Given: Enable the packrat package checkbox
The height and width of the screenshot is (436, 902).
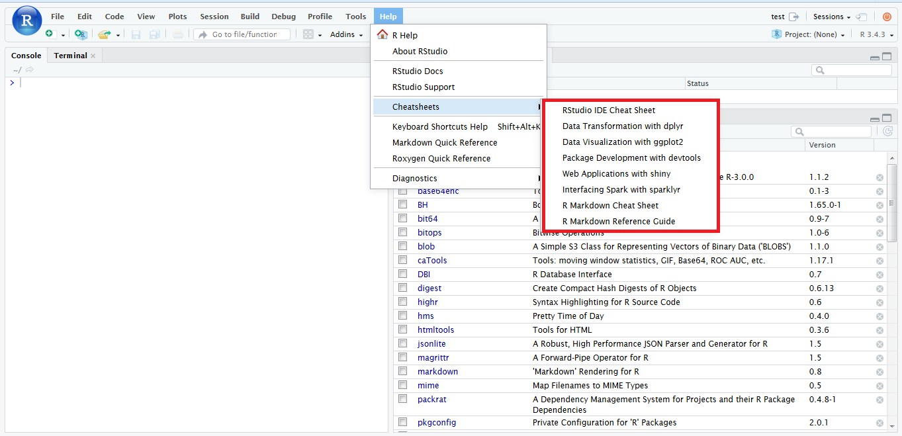Looking at the screenshot, I should [402, 399].
